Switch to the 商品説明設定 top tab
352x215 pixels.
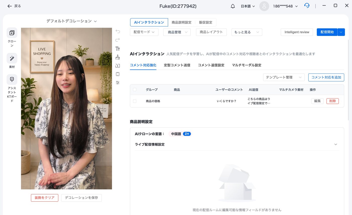[182, 22]
